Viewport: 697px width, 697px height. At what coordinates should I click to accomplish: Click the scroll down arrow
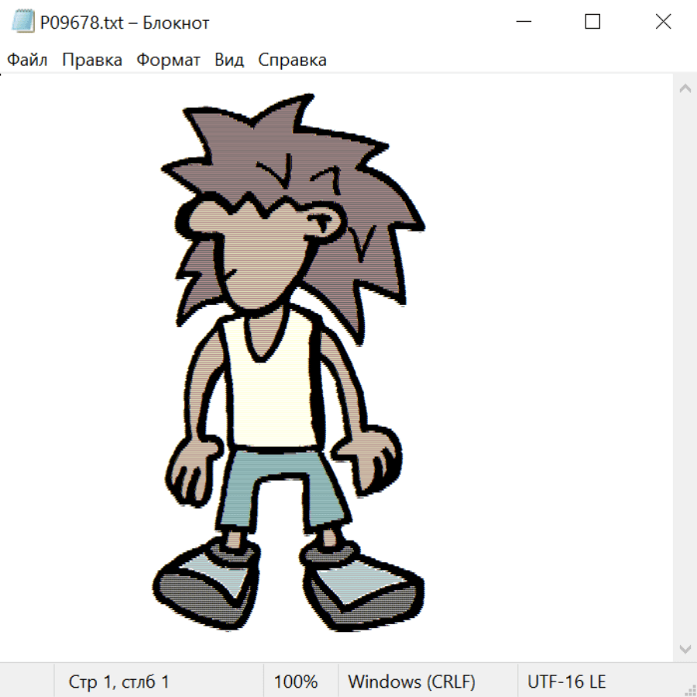click(x=685, y=648)
